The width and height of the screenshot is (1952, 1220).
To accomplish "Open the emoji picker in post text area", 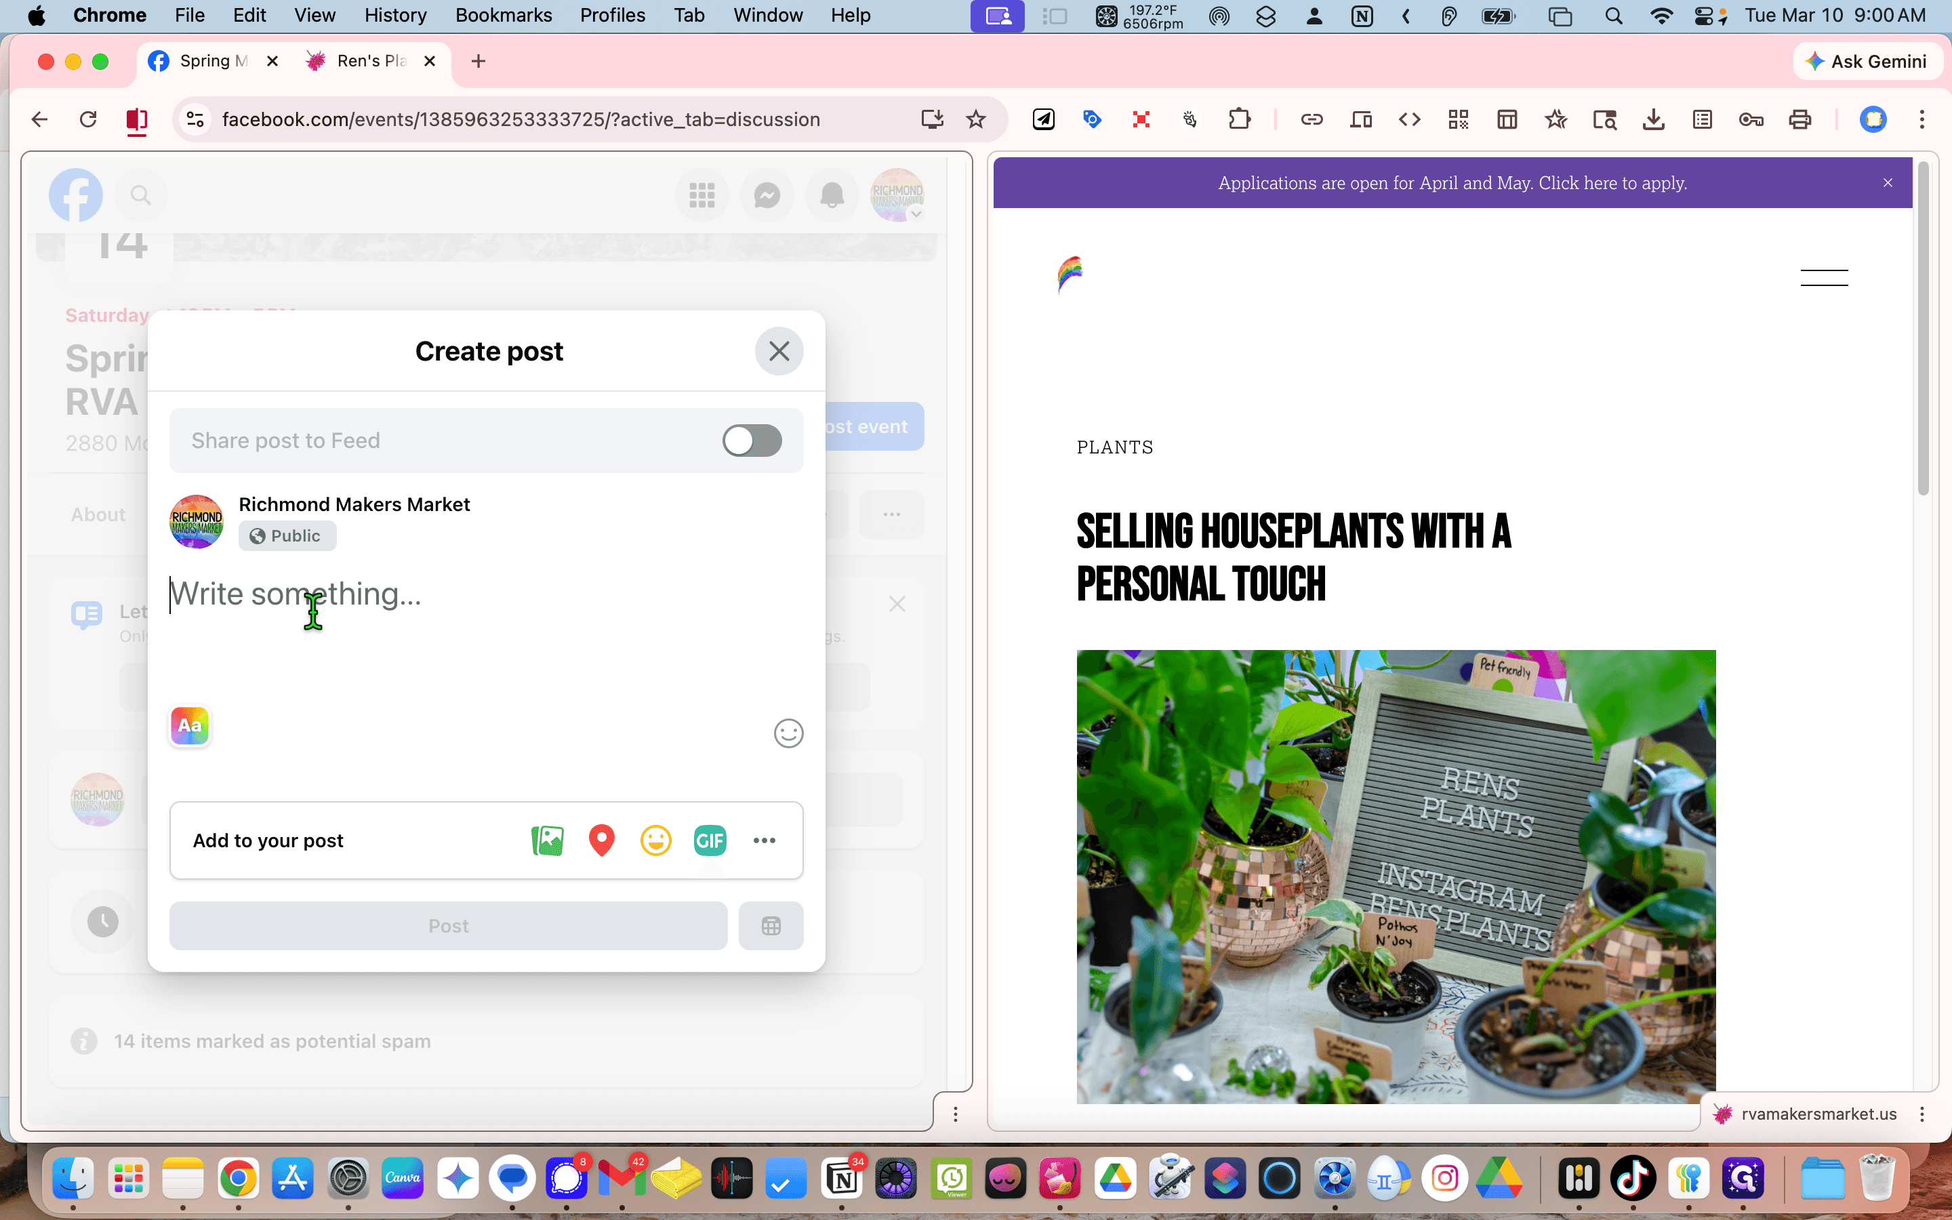I will [x=788, y=733].
